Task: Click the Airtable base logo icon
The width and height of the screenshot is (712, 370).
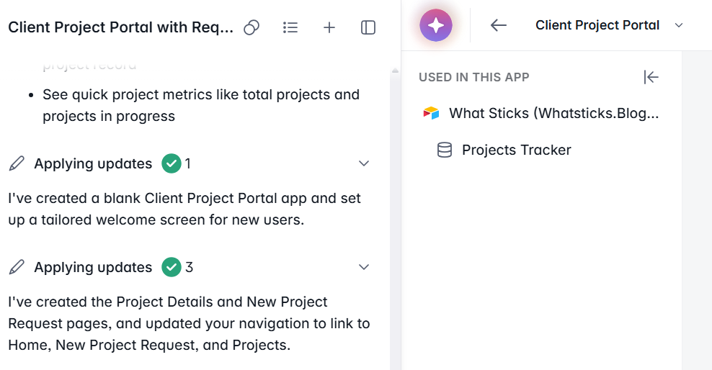Action: coord(431,113)
